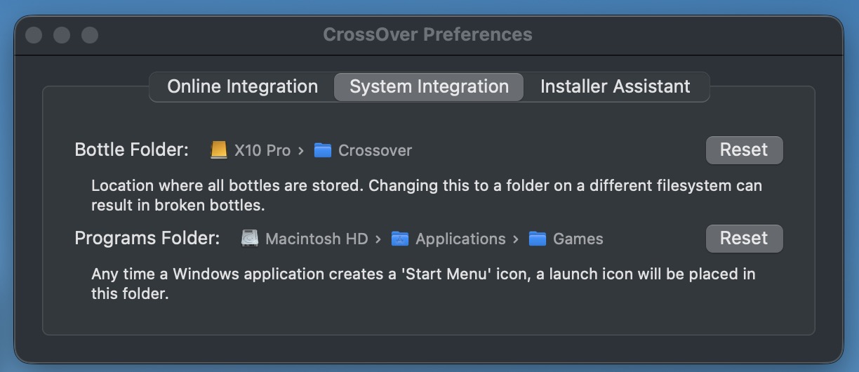Close the CrossOver Preferences window
The height and width of the screenshot is (372, 859).
coord(34,34)
